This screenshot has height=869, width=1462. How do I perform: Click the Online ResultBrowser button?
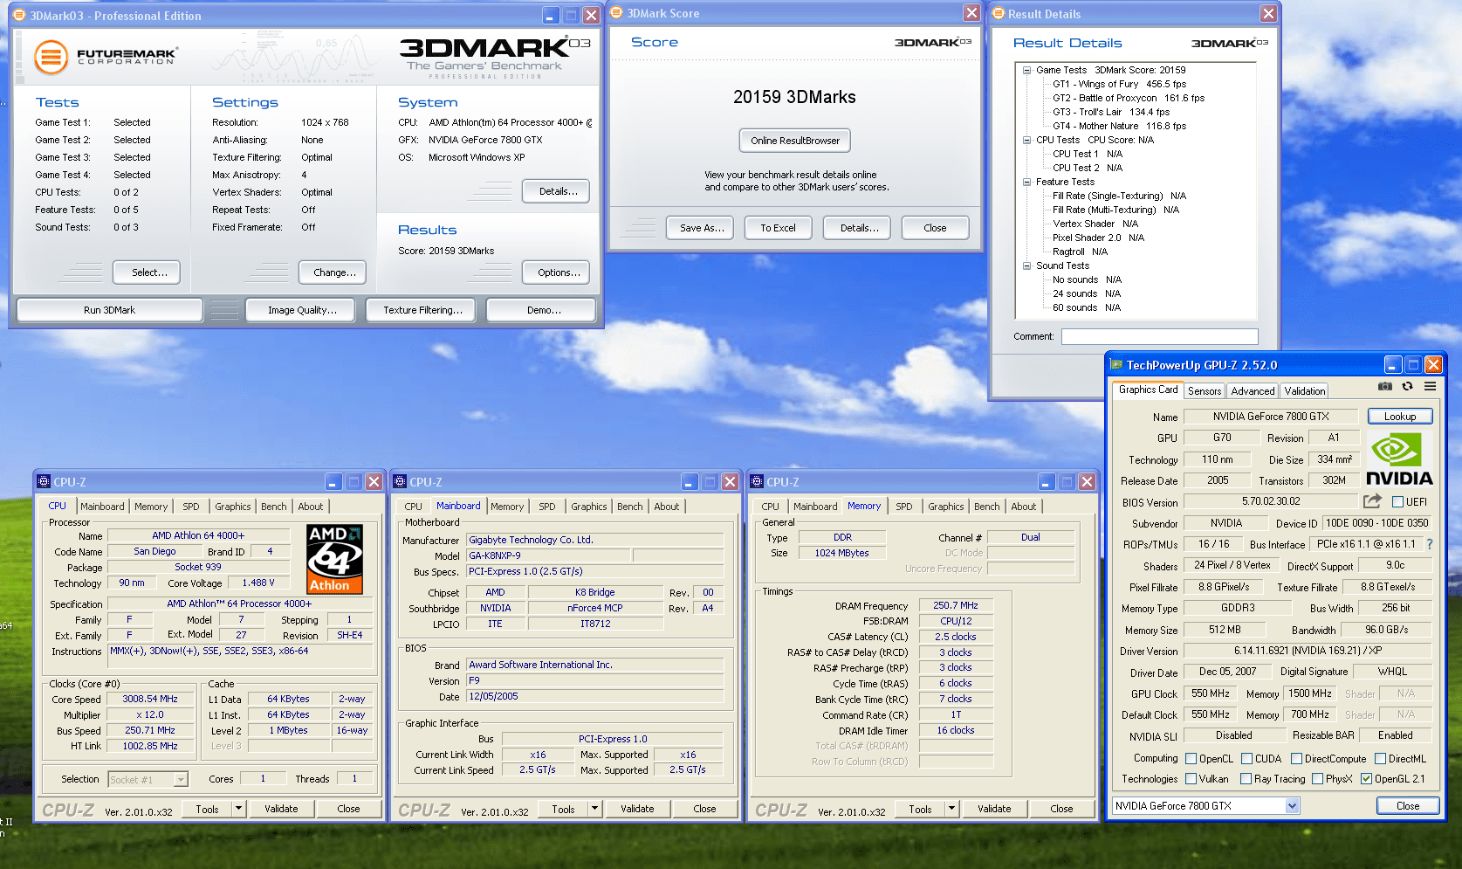tap(795, 141)
